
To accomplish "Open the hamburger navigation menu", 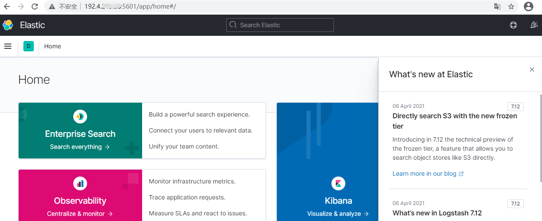I will (x=8, y=46).
